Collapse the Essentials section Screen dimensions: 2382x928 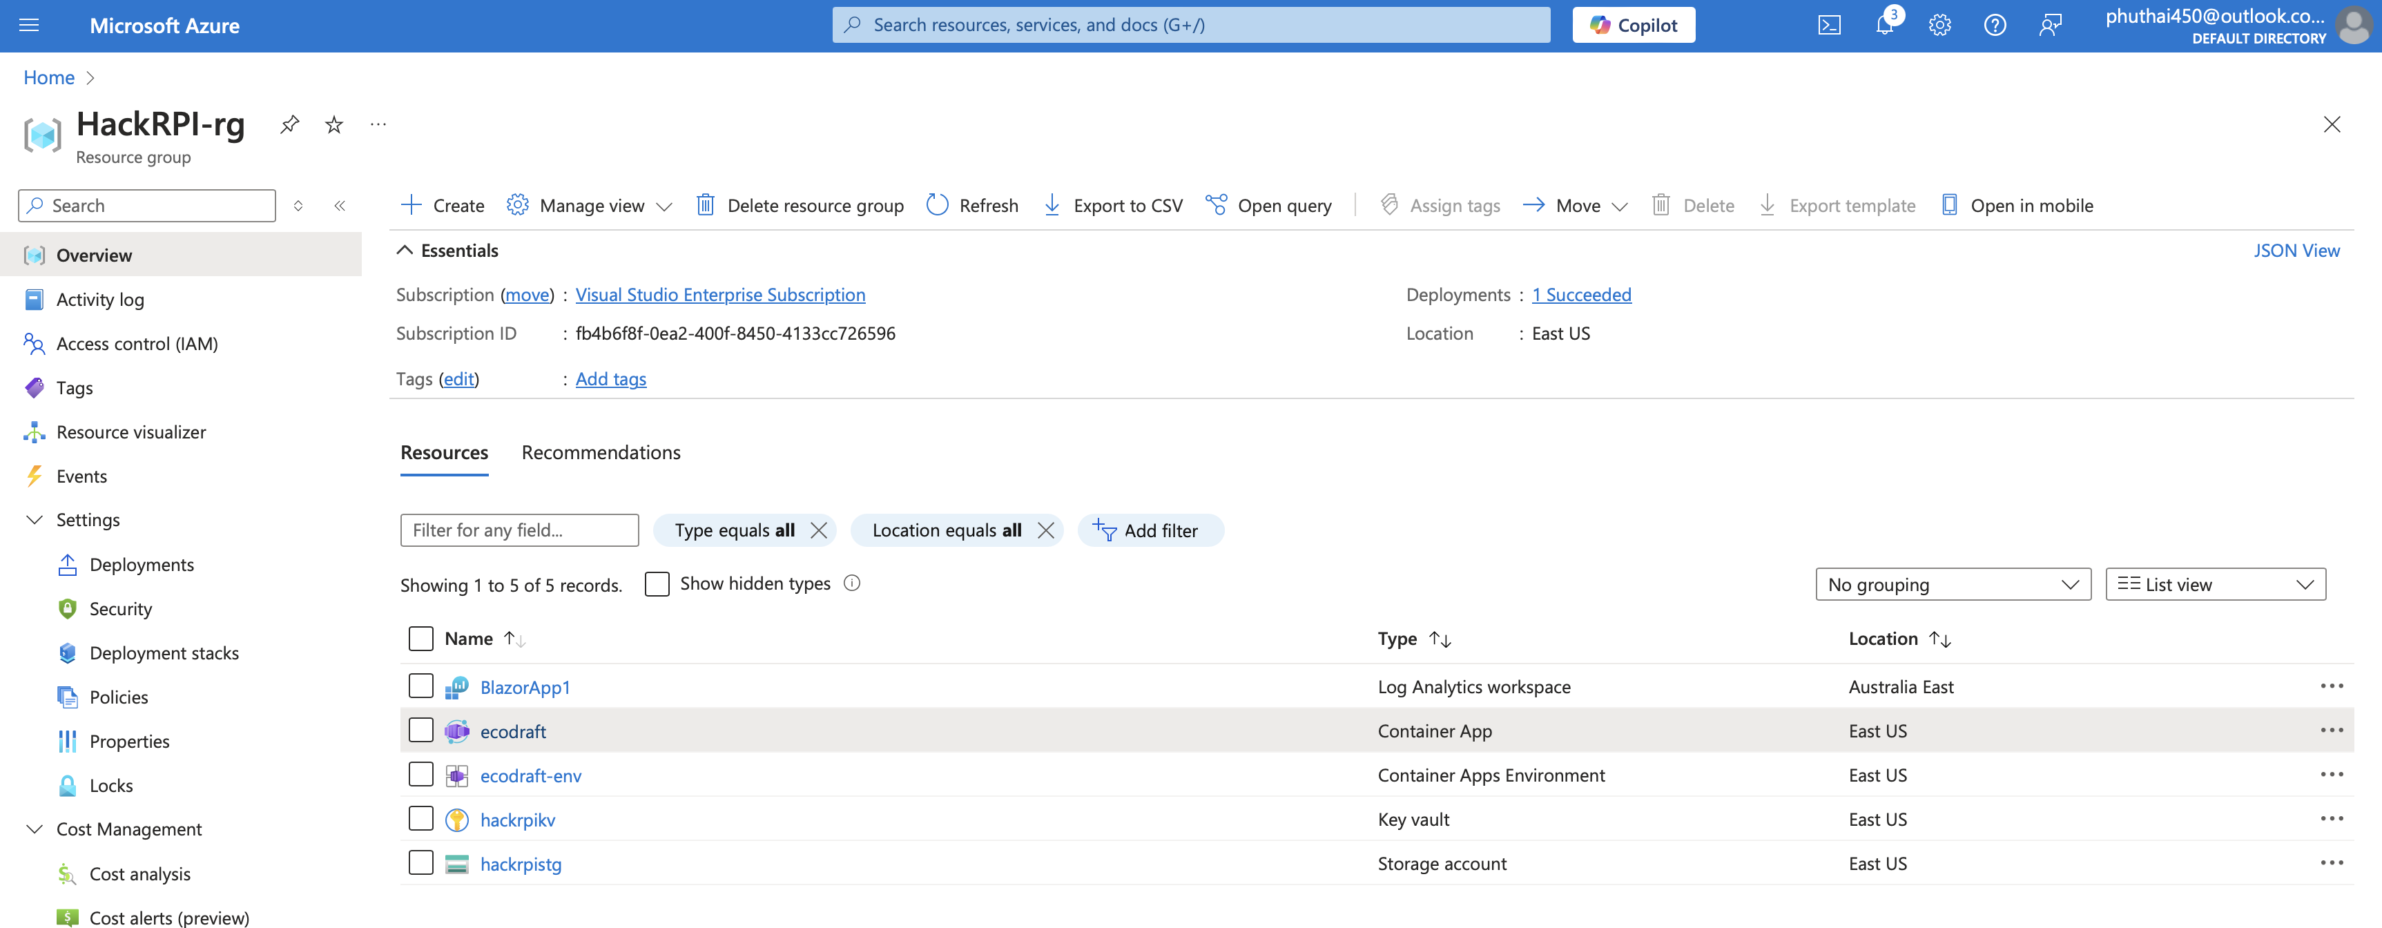tap(405, 251)
